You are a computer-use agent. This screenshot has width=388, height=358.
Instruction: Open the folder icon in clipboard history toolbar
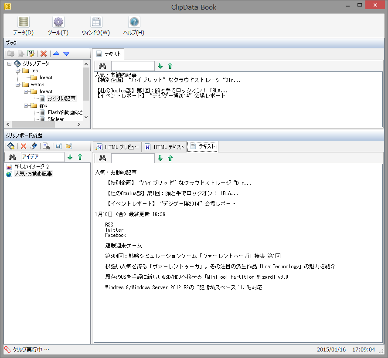click(x=70, y=146)
